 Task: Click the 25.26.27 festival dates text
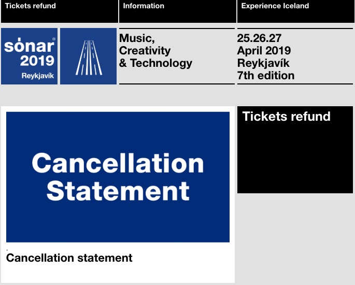(x=259, y=38)
